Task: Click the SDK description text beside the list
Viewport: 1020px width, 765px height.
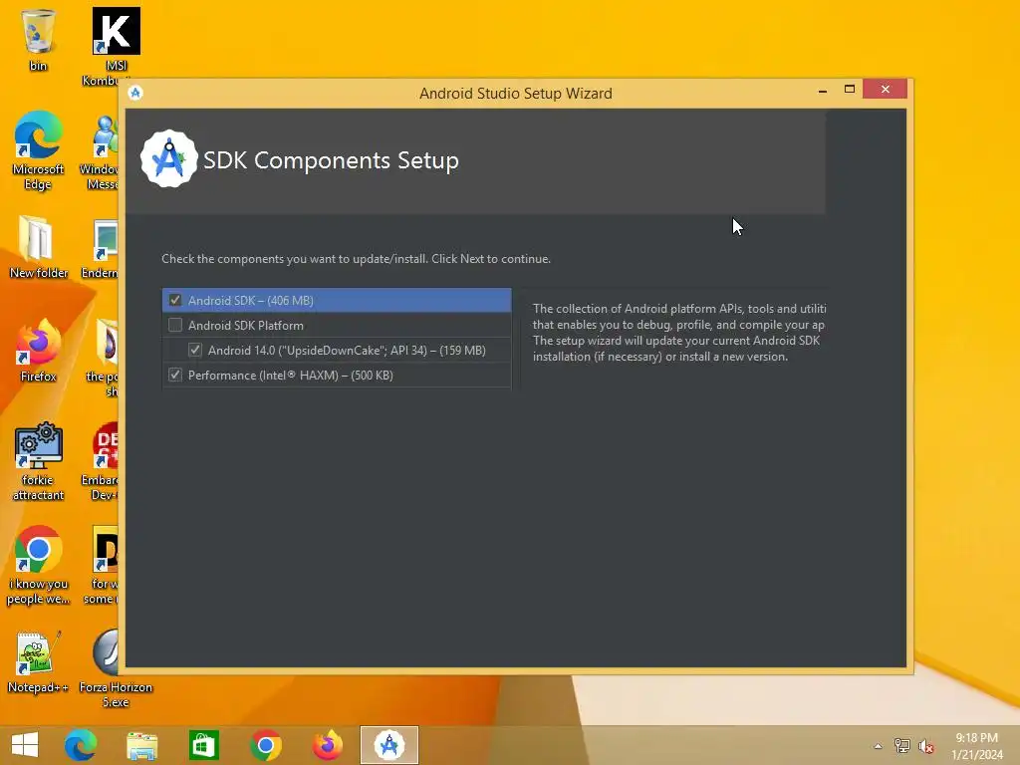Action: click(679, 333)
